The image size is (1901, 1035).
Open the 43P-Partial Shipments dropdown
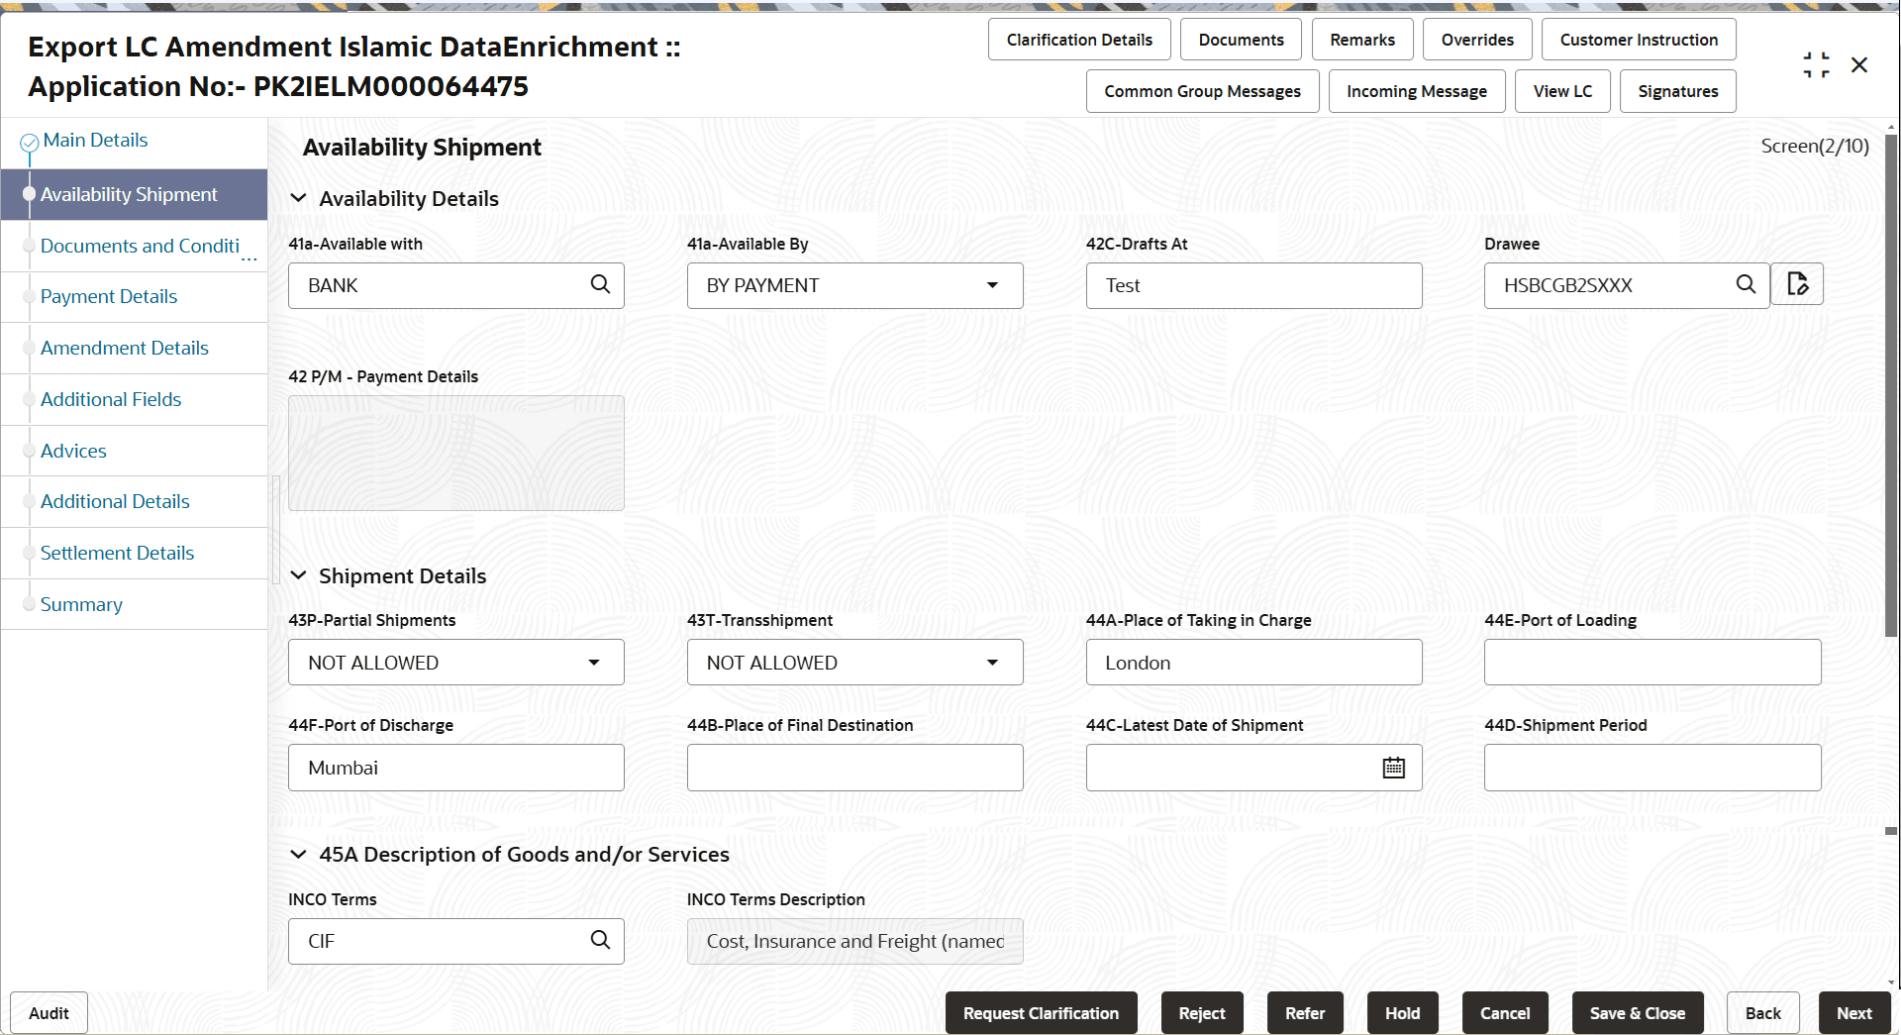tap(592, 663)
